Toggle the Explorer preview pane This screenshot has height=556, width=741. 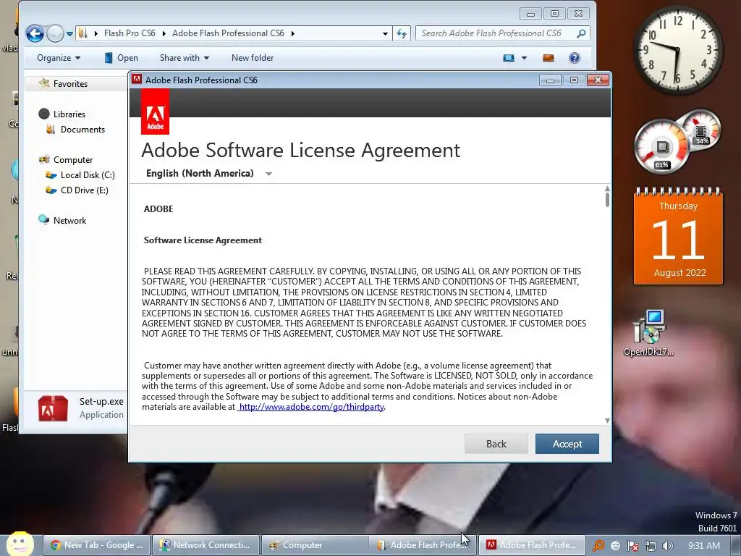click(549, 58)
